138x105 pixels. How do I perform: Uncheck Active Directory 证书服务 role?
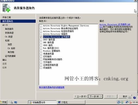point(41,37)
